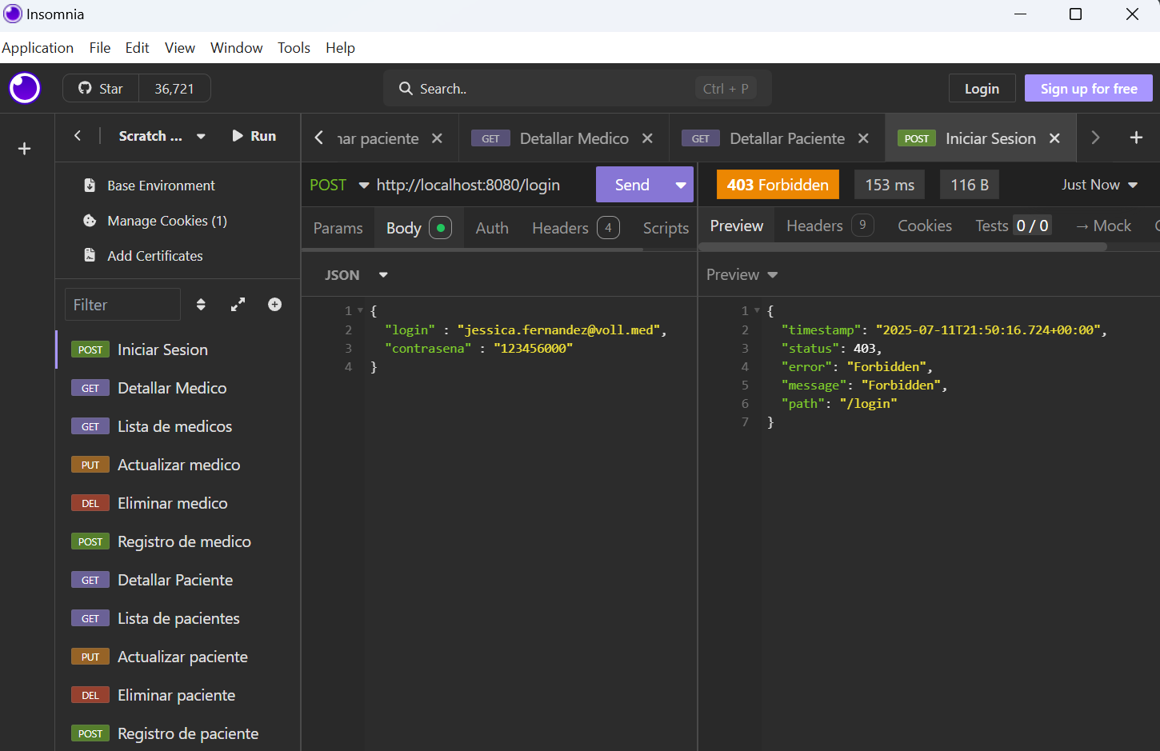Collapse response JSON at line 1 arrow
The height and width of the screenshot is (751, 1160).
(x=756, y=310)
